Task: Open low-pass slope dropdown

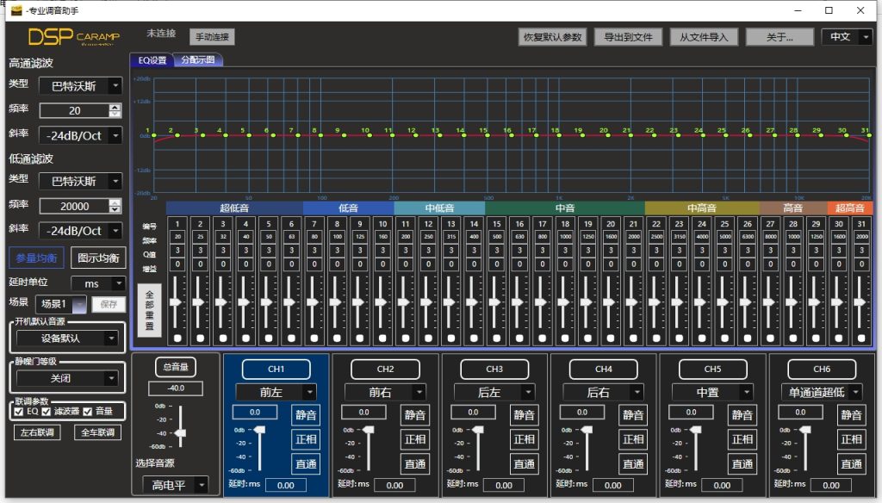Action: (80, 231)
